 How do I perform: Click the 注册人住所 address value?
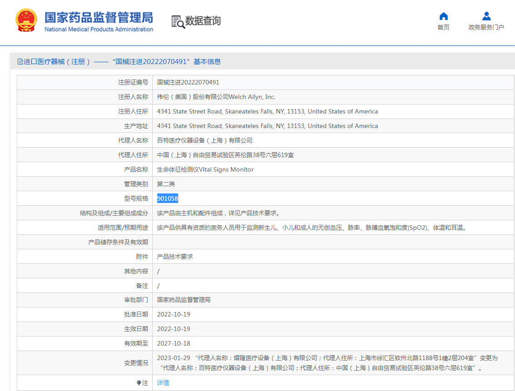pyautogui.click(x=267, y=112)
